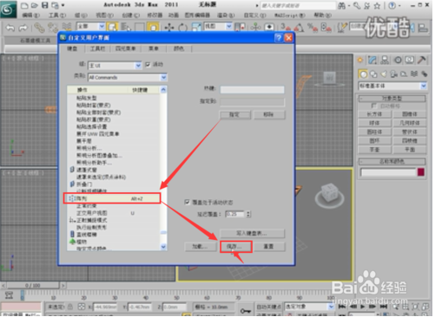Toggle absolute/offset transform type-in mode icon
The height and width of the screenshot is (317, 435).
[82, 307]
